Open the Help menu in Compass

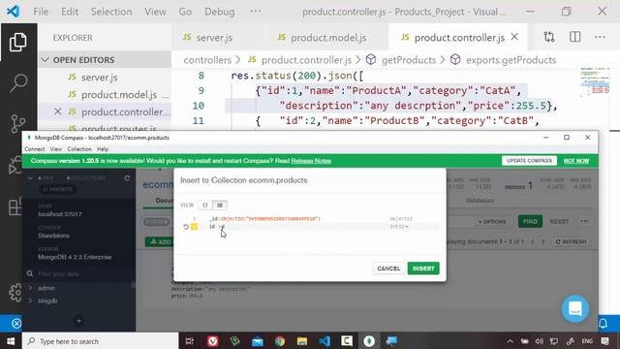(103, 149)
